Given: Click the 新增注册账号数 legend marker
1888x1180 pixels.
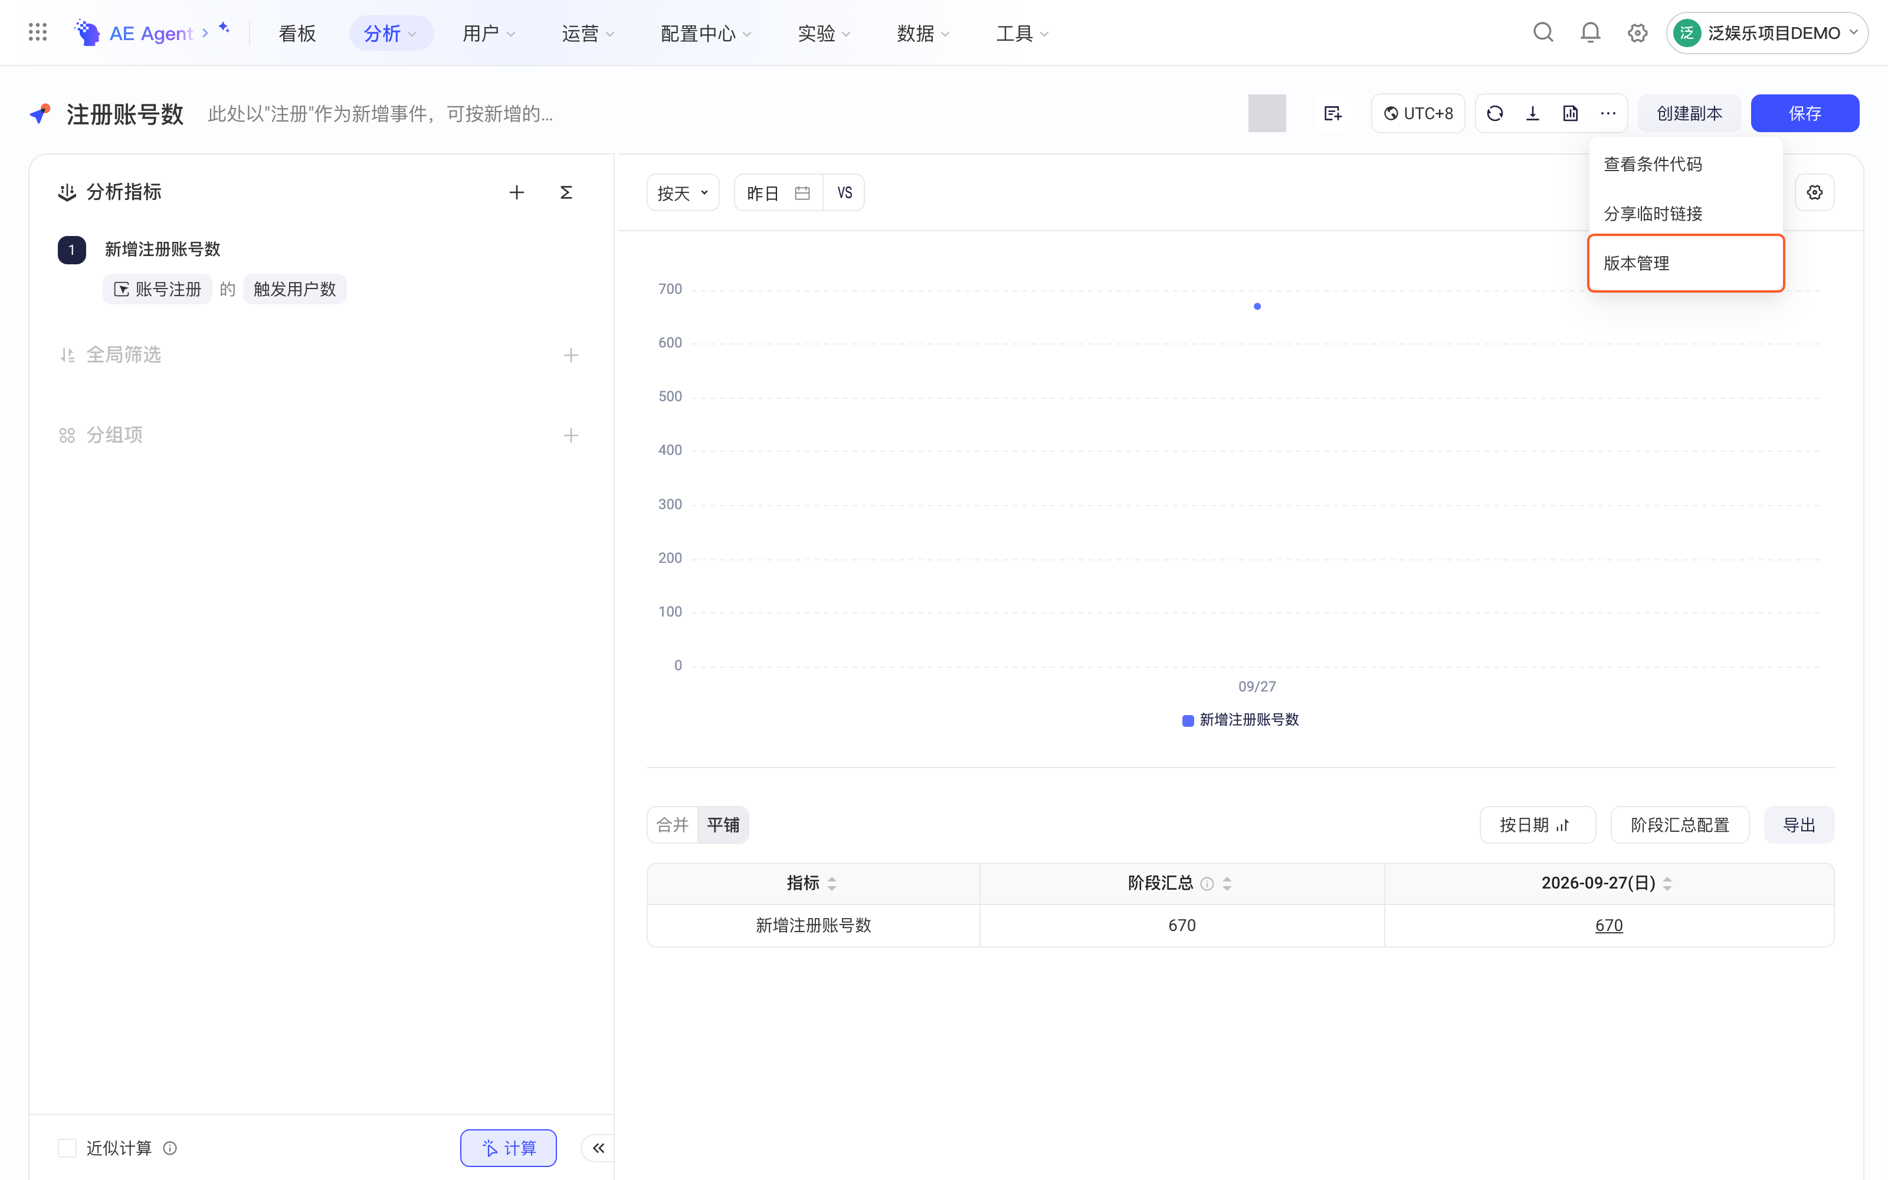Looking at the screenshot, I should click(x=1188, y=720).
